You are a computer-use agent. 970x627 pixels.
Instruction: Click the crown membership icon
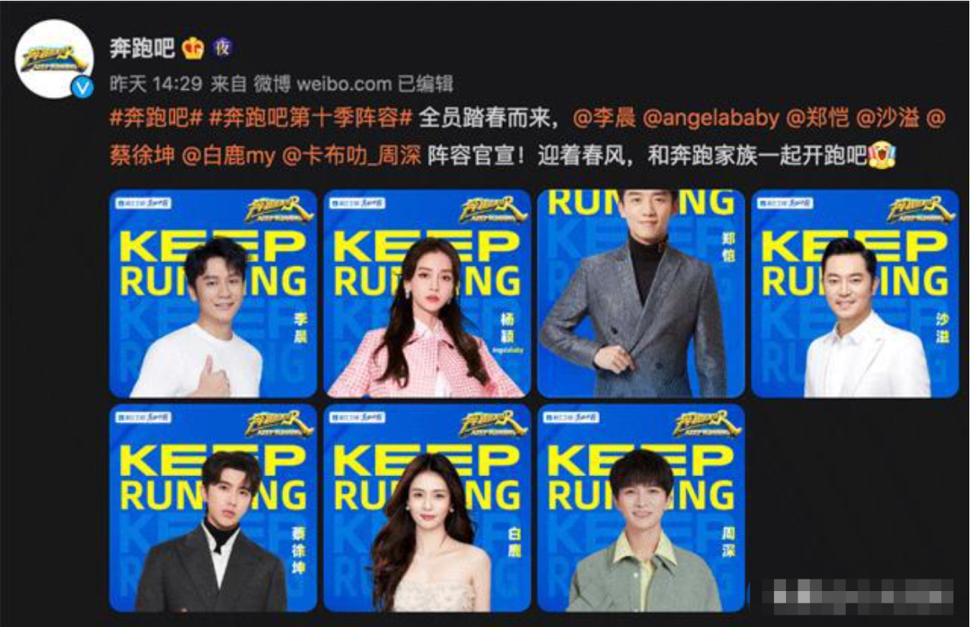pos(193,48)
